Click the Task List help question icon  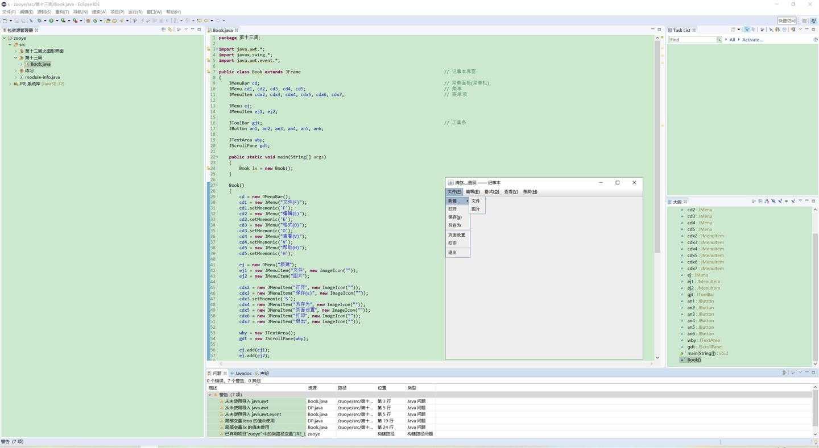(x=816, y=39)
